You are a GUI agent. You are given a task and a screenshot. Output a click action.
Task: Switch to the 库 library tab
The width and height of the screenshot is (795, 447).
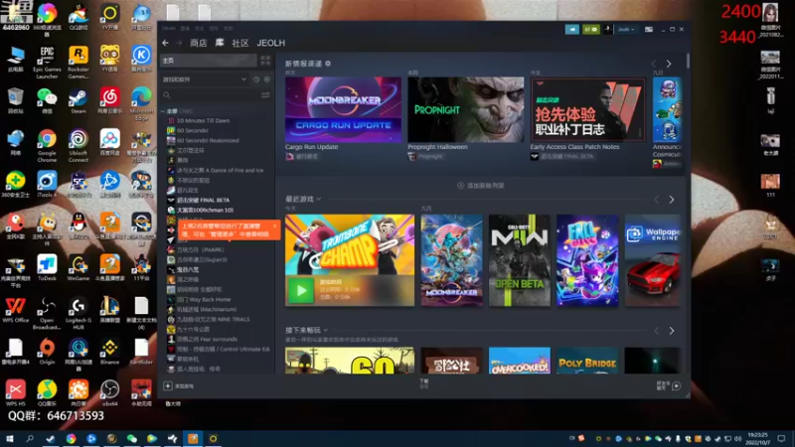220,43
